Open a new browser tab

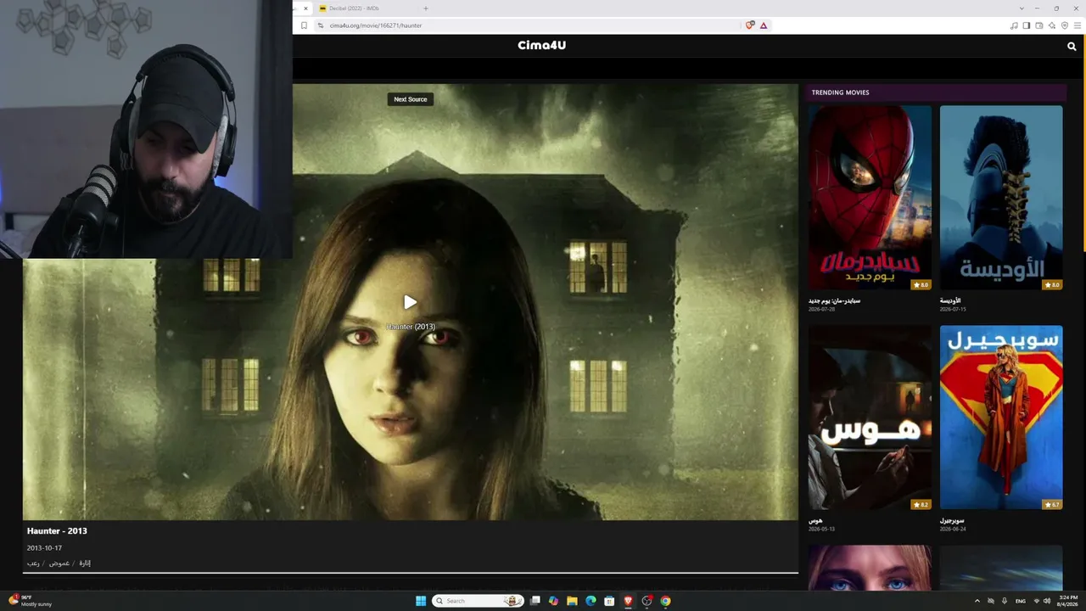point(426,8)
